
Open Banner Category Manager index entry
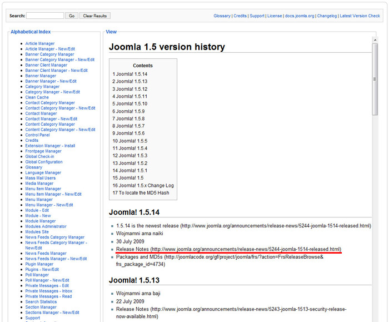(49, 54)
